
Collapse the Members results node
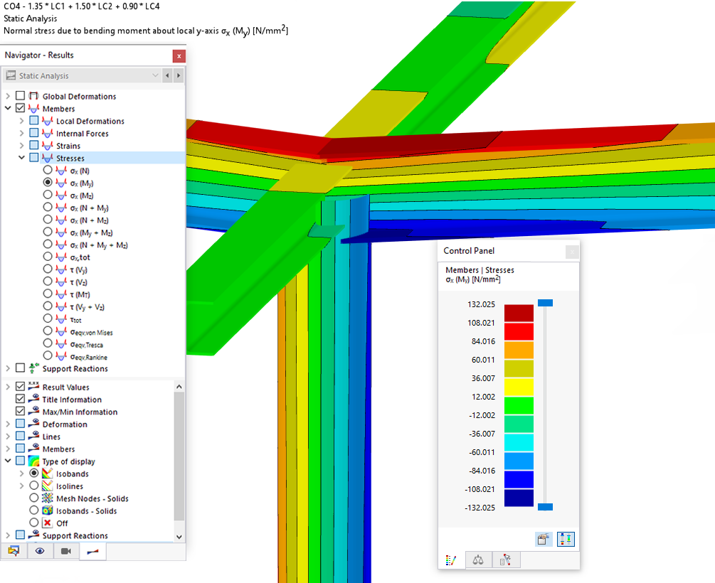coord(8,108)
